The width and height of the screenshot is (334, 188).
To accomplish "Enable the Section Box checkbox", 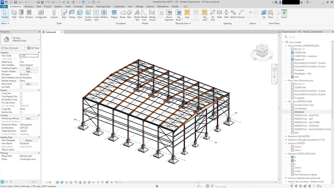I will 21,112.
